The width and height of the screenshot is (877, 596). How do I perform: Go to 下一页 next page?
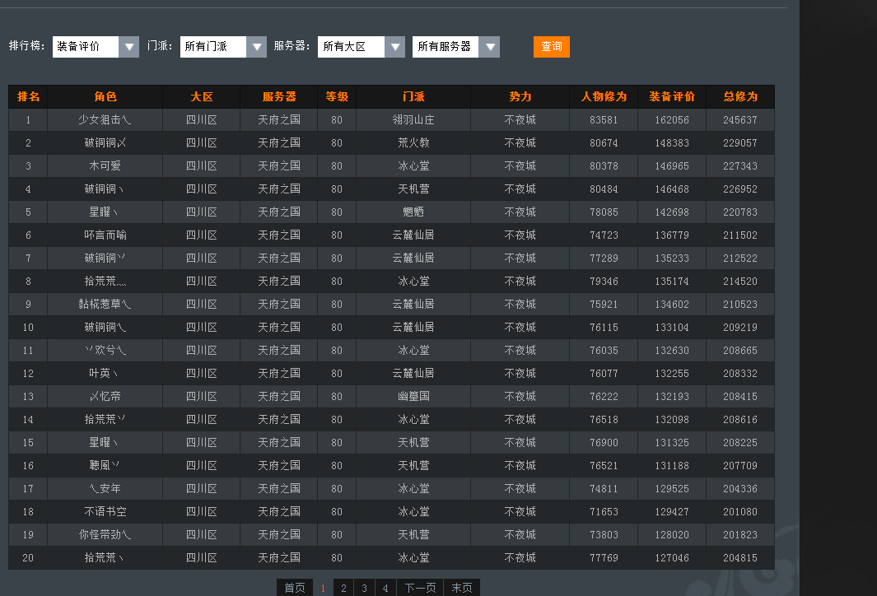[420, 588]
